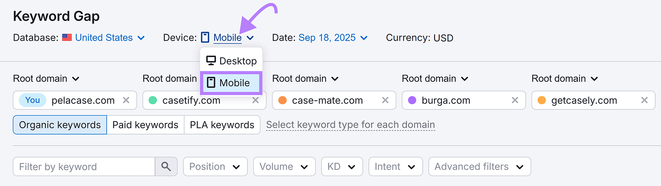
Task: Click the US flag database icon
Action: click(x=67, y=38)
